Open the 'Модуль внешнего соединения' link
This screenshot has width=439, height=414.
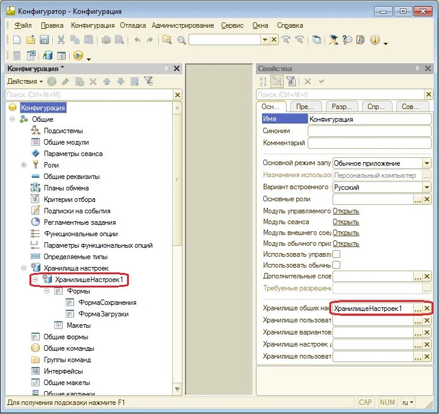click(x=346, y=233)
